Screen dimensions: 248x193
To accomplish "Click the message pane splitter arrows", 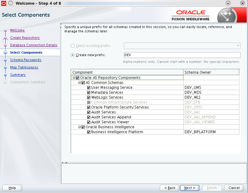I will point(64,162).
